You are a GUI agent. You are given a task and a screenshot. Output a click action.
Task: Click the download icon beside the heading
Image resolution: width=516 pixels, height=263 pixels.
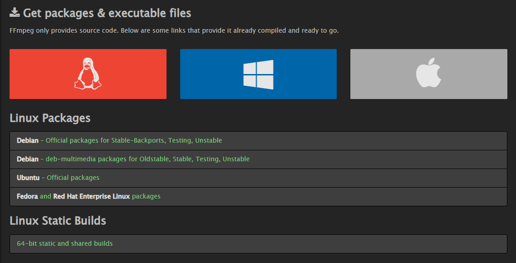point(15,13)
